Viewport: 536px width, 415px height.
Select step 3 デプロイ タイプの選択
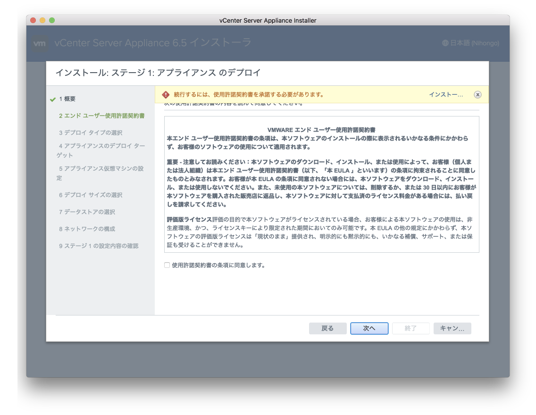point(91,133)
